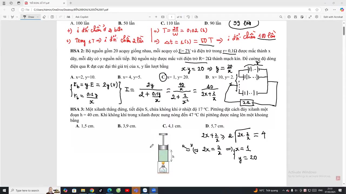Open weather widget 16°C Trời quang

265,190
